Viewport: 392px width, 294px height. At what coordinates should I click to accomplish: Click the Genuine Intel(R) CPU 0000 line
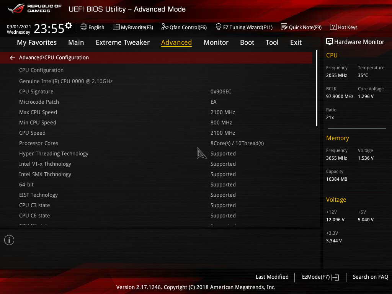66,81
